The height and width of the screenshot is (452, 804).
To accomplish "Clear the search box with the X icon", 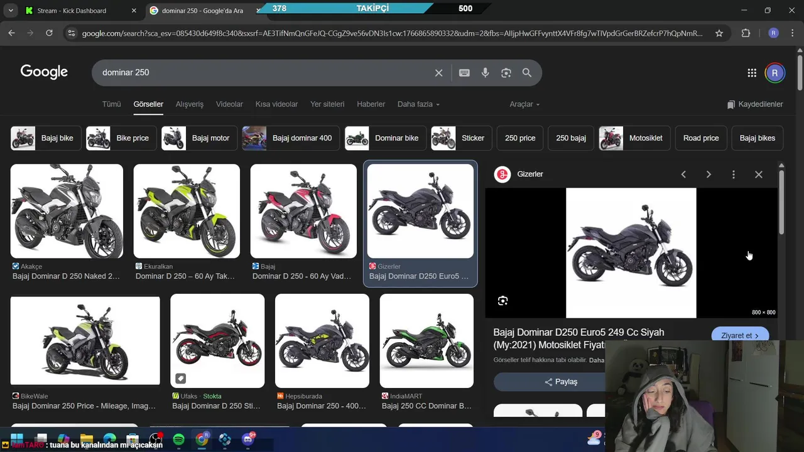I will 438,73.
